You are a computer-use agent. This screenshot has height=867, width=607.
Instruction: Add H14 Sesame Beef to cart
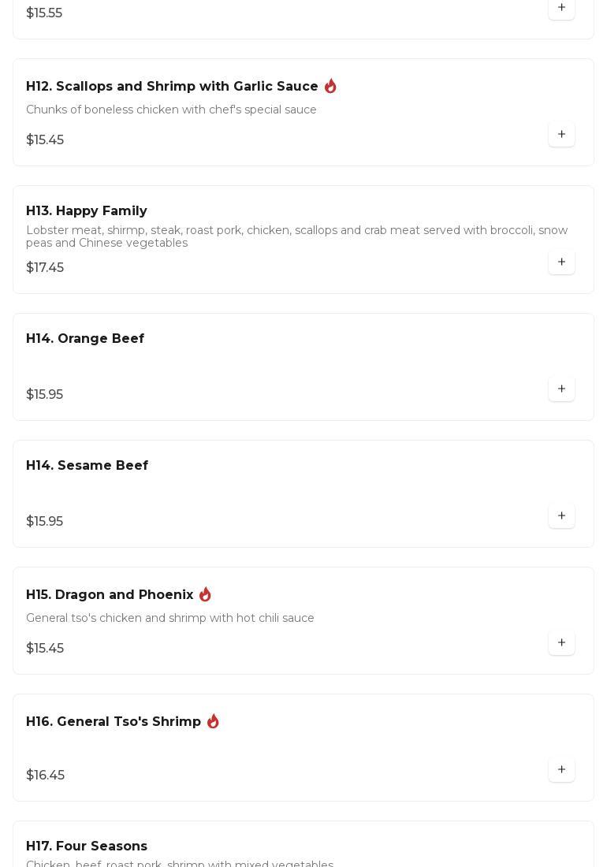tap(561, 516)
